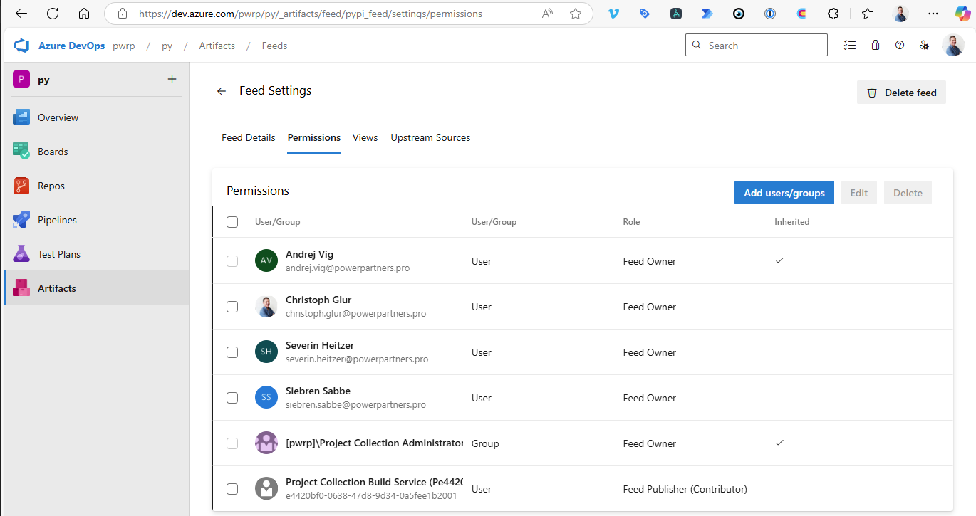Open the Feeds breadcrumb link
Viewport: 976px width, 516px height.
pyautogui.click(x=274, y=46)
